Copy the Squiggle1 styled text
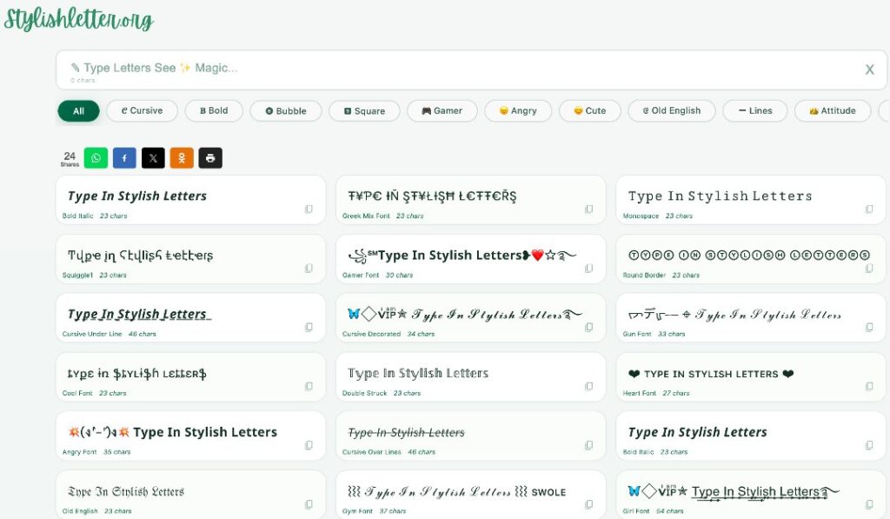 309,268
